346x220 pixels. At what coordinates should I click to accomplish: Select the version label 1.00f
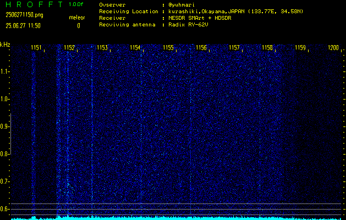pyautogui.click(x=76, y=4)
